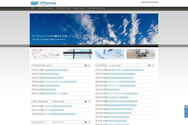Open the software development banner with notebook image
Viewport: 188px width, 125px height.
(109, 54)
